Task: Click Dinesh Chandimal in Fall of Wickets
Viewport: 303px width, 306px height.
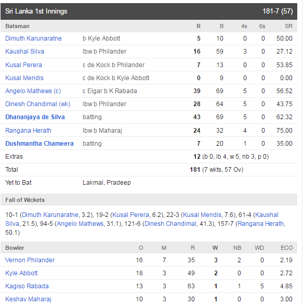Action: tap(170, 224)
